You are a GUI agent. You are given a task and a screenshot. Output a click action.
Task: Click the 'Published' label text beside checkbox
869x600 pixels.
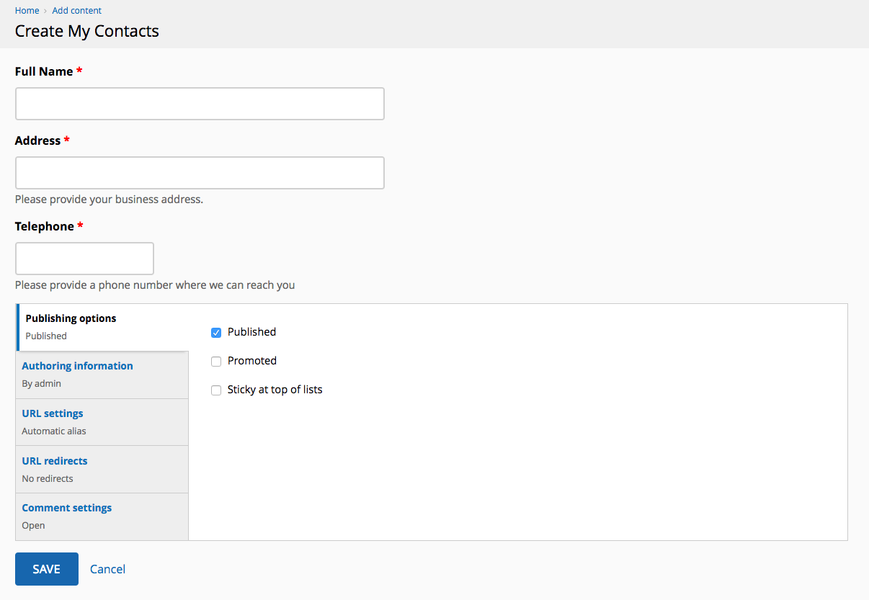[251, 332]
